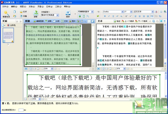
Task: Click the 上一个错误 previous error button
Action: [128, 21]
